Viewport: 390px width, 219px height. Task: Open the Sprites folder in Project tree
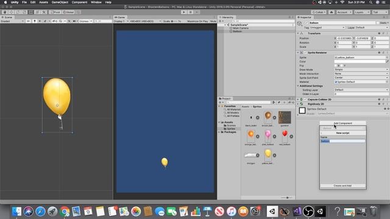point(230,128)
